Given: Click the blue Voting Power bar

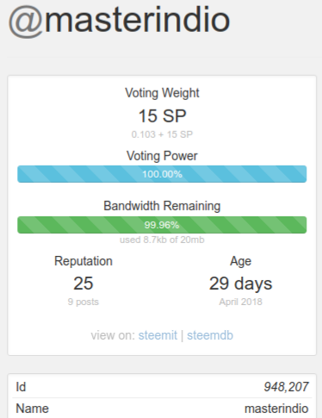Looking at the screenshot, I should click(x=162, y=174).
